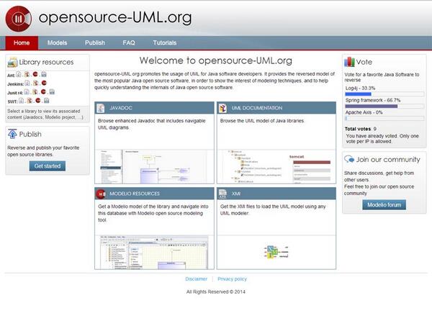Click the Apache Axis vote progress bar
Screen dimensions: 432x313
click(x=384, y=119)
